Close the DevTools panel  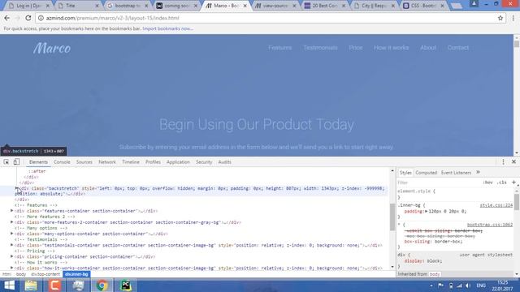coord(513,162)
